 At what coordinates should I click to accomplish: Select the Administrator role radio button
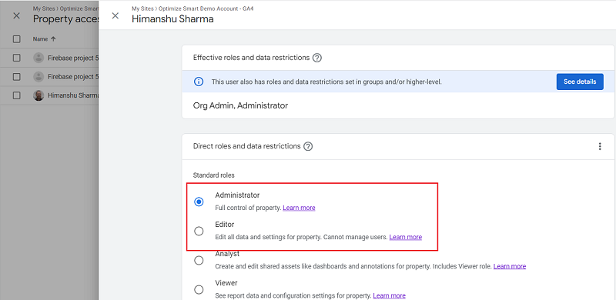199,202
